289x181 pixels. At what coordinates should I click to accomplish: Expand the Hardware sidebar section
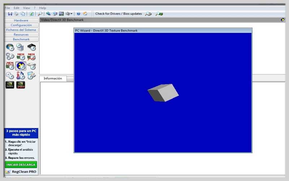21,20
